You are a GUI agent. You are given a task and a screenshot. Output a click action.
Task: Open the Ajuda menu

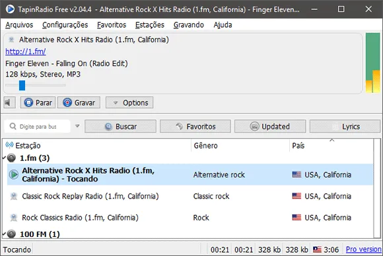(223, 25)
